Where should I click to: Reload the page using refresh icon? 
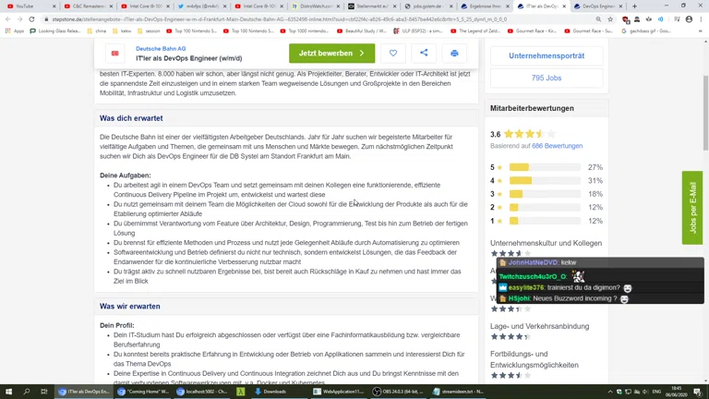(x=31, y=18)
